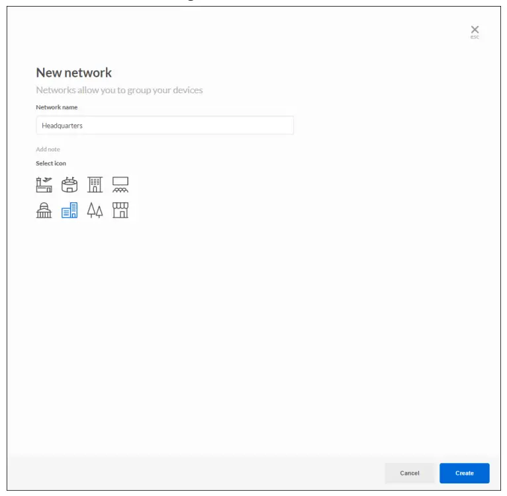Choose the domed government building icon
The width and height of the screenshot is (507, 496).
44,210
